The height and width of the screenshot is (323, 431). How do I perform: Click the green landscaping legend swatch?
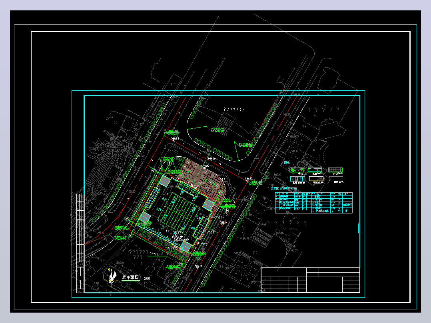click(297, 170)
